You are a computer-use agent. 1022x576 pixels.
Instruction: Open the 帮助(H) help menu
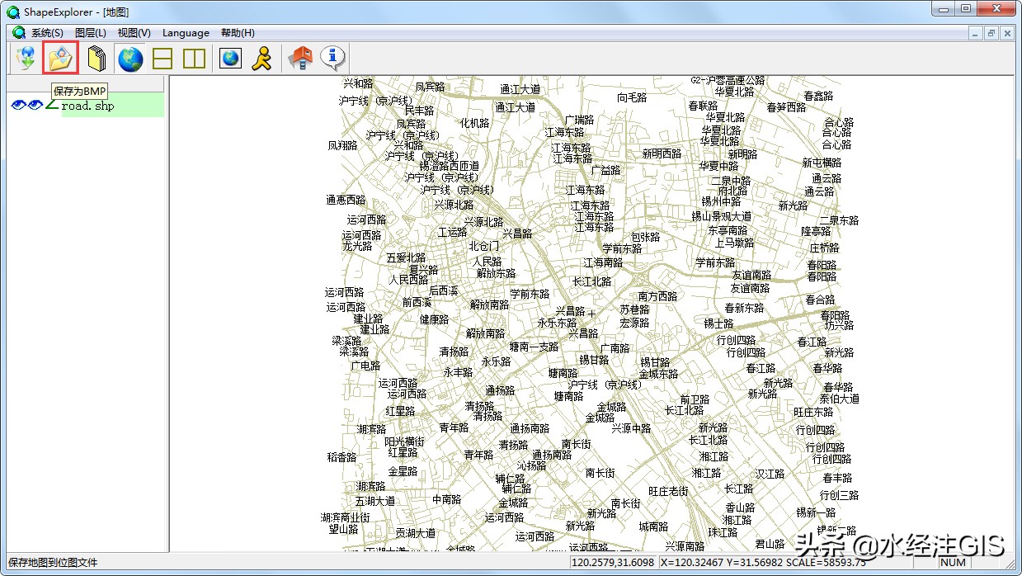tap(236, 33)
